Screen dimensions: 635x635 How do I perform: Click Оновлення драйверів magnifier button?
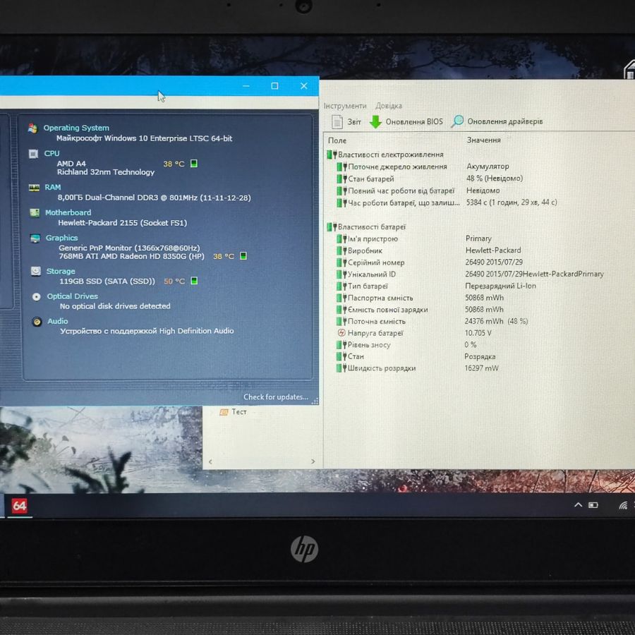[x=497, y=121]
